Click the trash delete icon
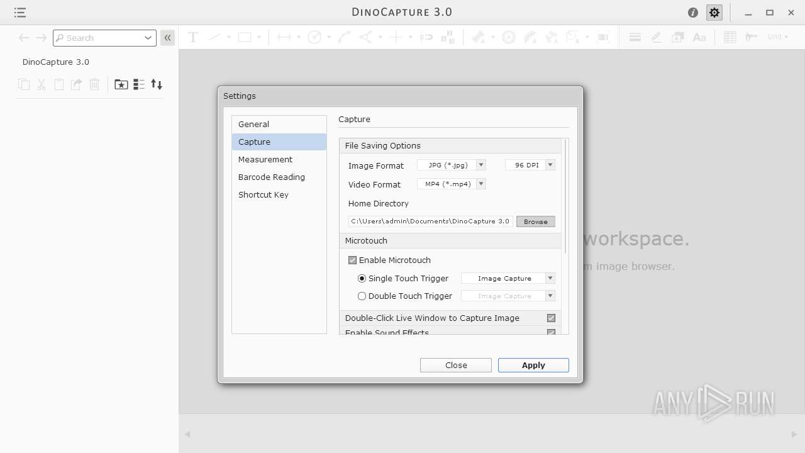This screenshot has width=805, height=453. (94, 84)
